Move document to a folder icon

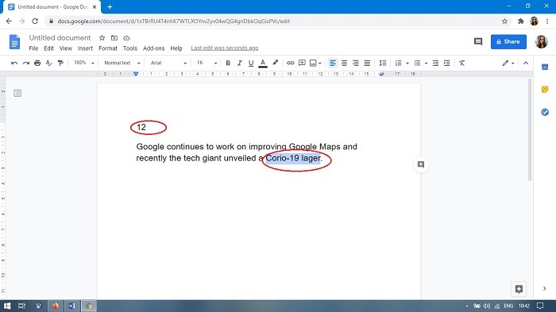pos(114,38)
